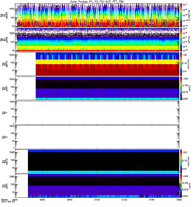The height and width of the screenshot is (207, 194).
Task: Select the thc fbk scm1 filter bank panel
Action: pos(97,186)
